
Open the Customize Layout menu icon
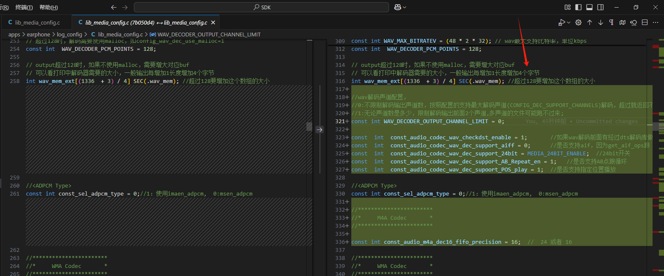tap(567, 7)
